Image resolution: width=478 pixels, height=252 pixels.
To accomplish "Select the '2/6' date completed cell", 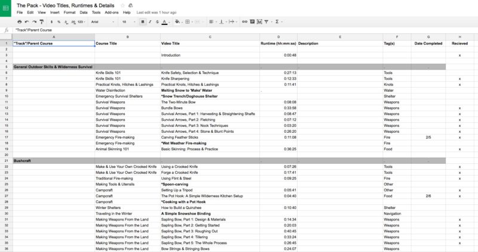I will pos(428,196).
